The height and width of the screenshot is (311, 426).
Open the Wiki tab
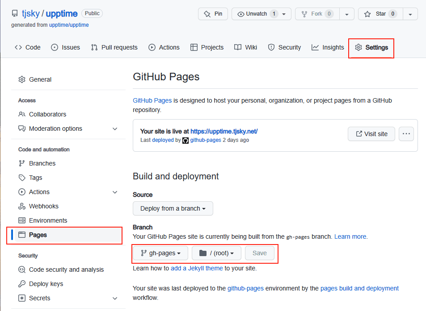[x=245, y=47]
